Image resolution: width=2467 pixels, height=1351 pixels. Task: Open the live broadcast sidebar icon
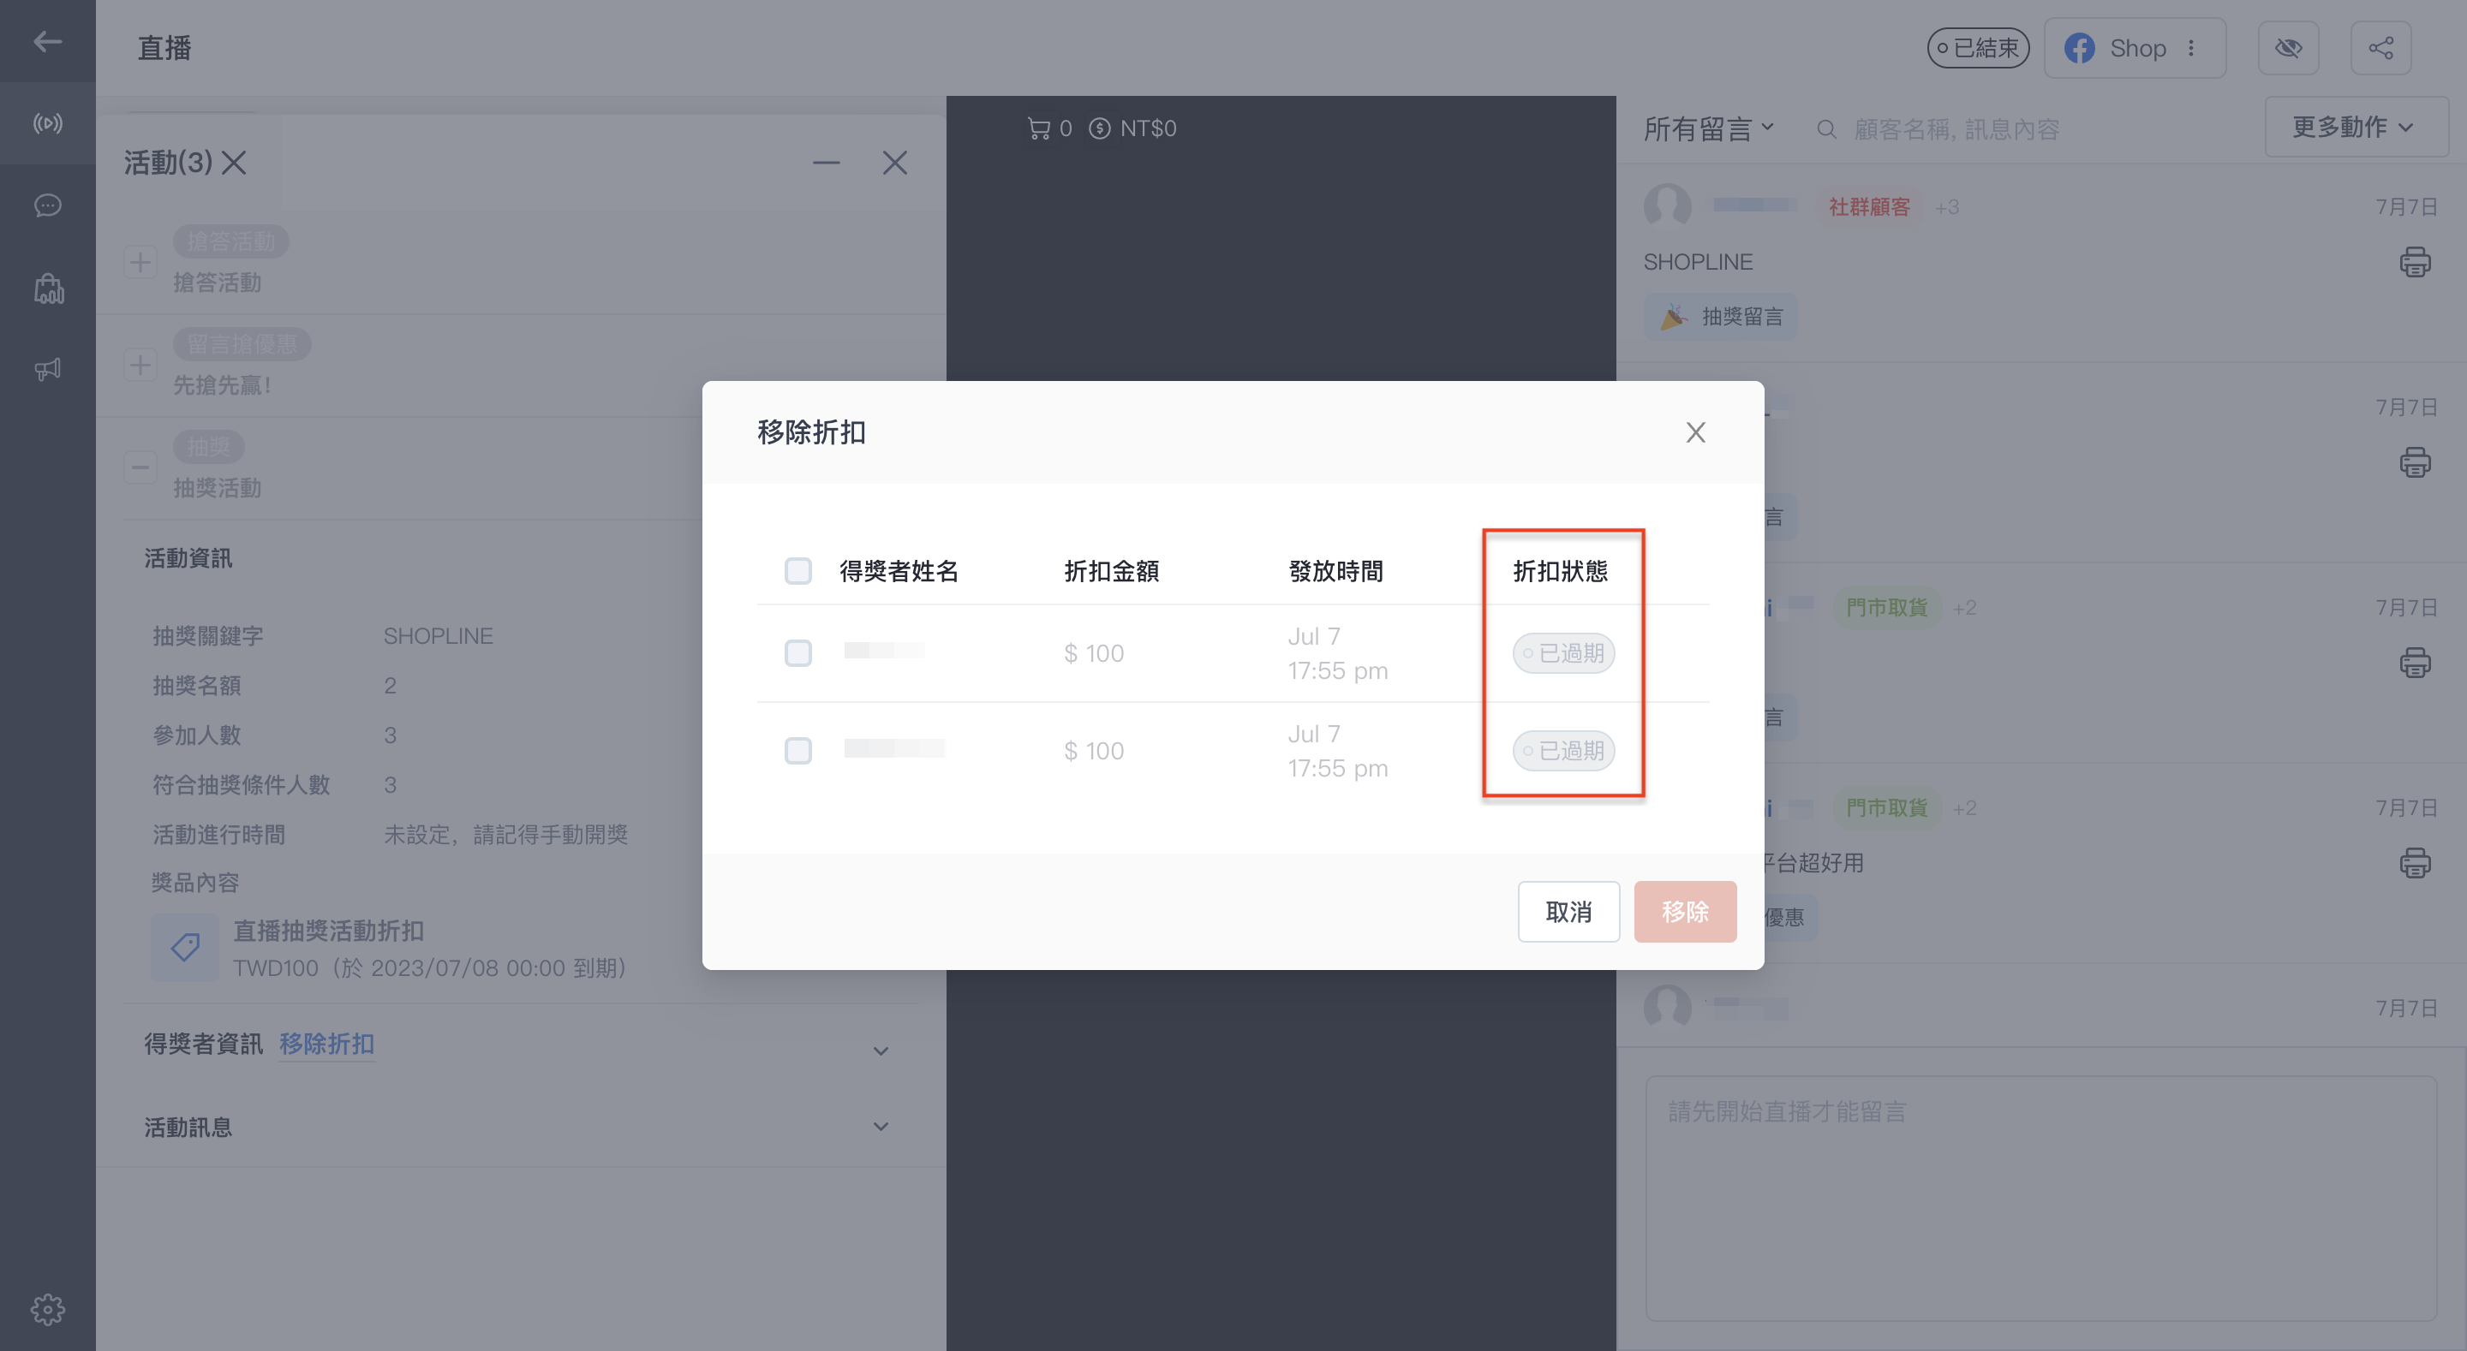[47, 123]
